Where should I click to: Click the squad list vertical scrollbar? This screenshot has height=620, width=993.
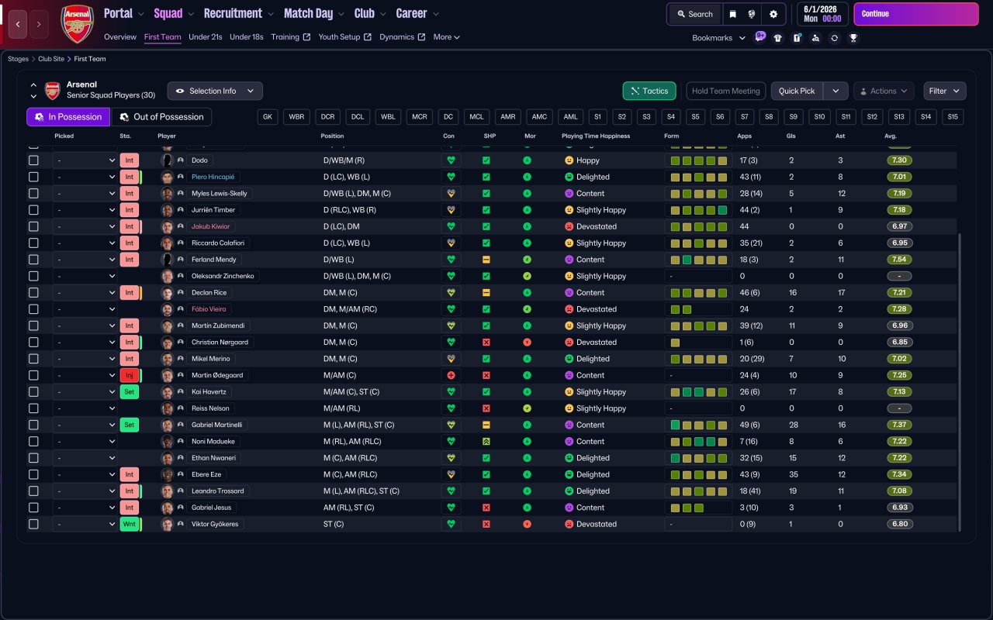(x=960, y=383)
